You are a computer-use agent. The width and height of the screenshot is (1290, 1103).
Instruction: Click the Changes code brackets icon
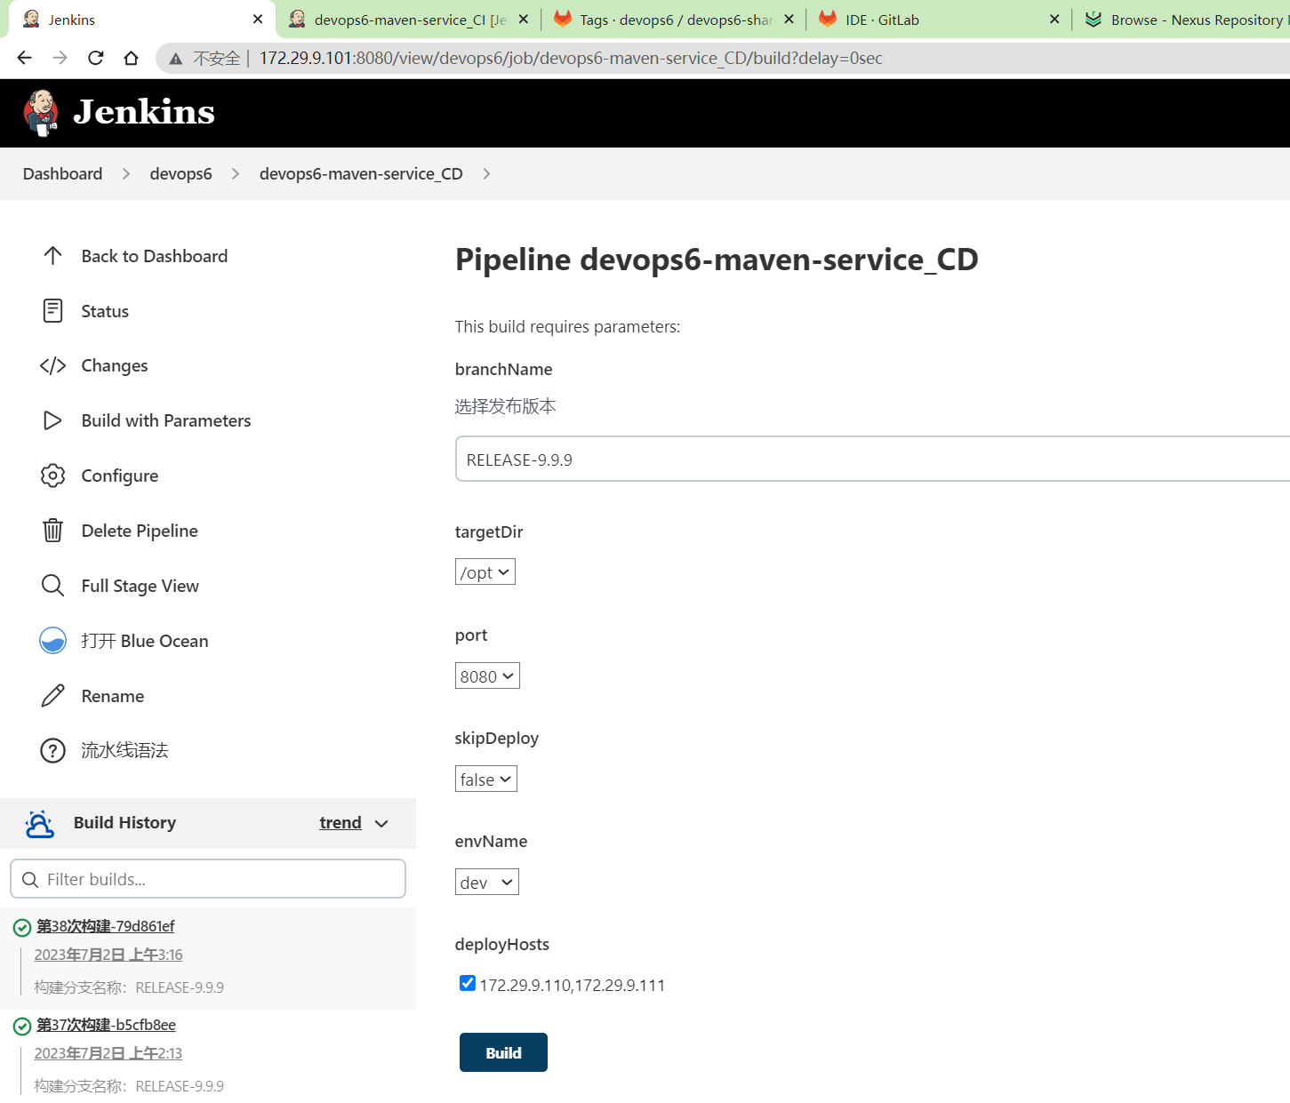(52, 366)
